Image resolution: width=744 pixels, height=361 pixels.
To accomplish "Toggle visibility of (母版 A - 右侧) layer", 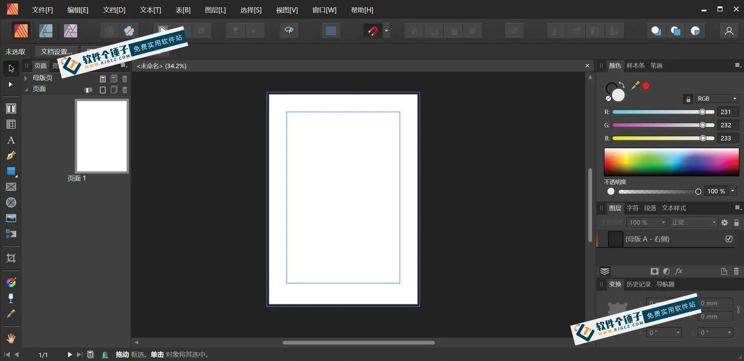I will click(728, 239).
